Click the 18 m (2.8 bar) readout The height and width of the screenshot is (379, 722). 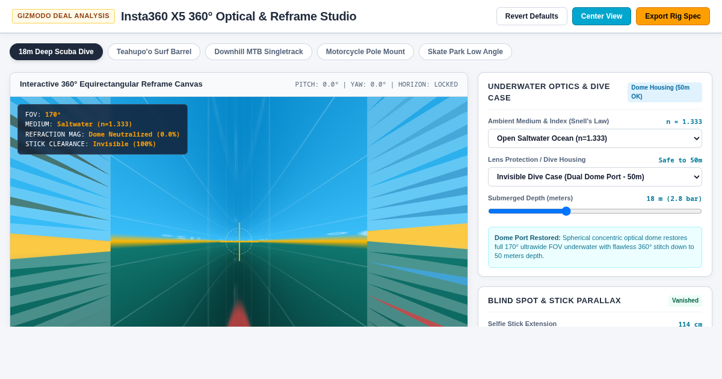point(674,199)
